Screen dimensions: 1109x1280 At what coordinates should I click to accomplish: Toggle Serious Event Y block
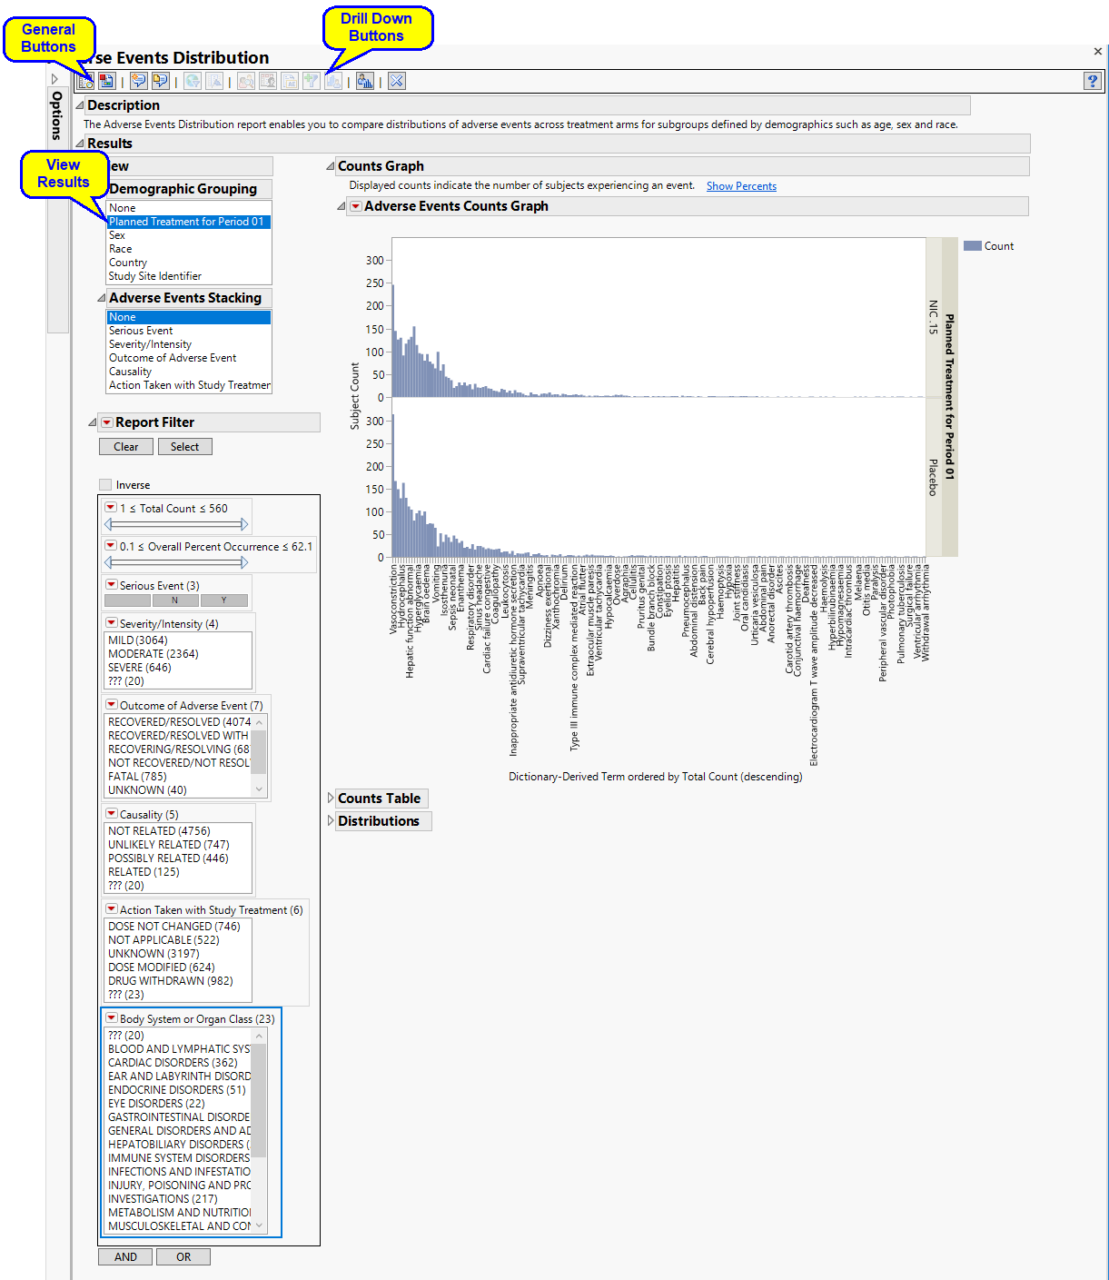[x=223, y=600]
